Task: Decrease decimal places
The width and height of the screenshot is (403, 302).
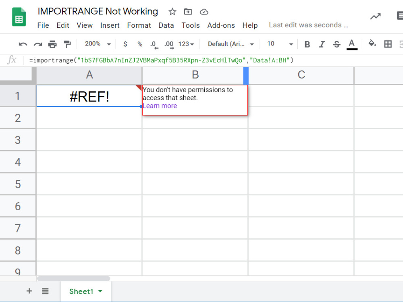Action: pyautogui.click(x=154, y=44)
